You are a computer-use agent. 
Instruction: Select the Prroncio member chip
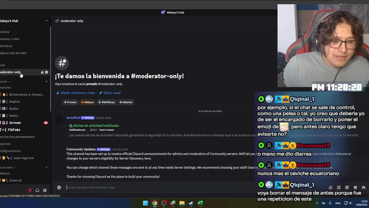[x=70, y=102]
